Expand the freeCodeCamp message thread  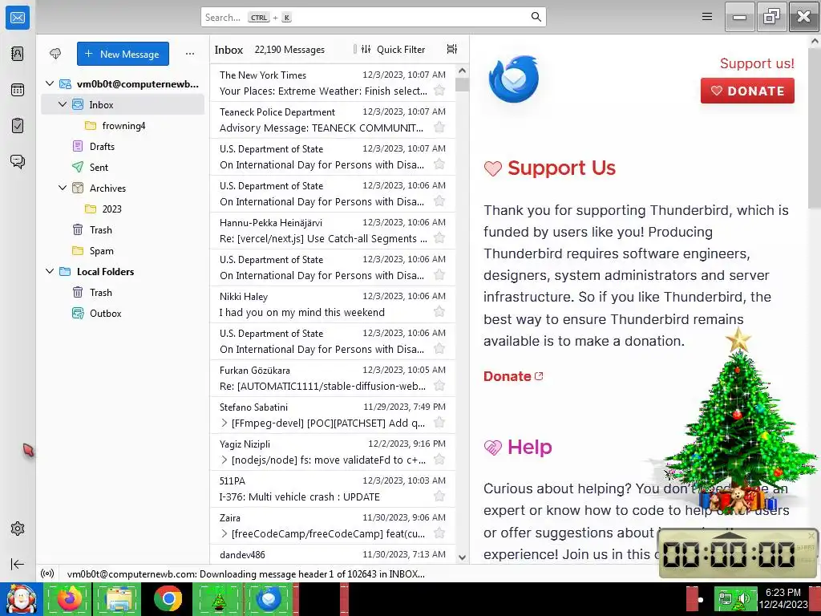click(224, 533)
